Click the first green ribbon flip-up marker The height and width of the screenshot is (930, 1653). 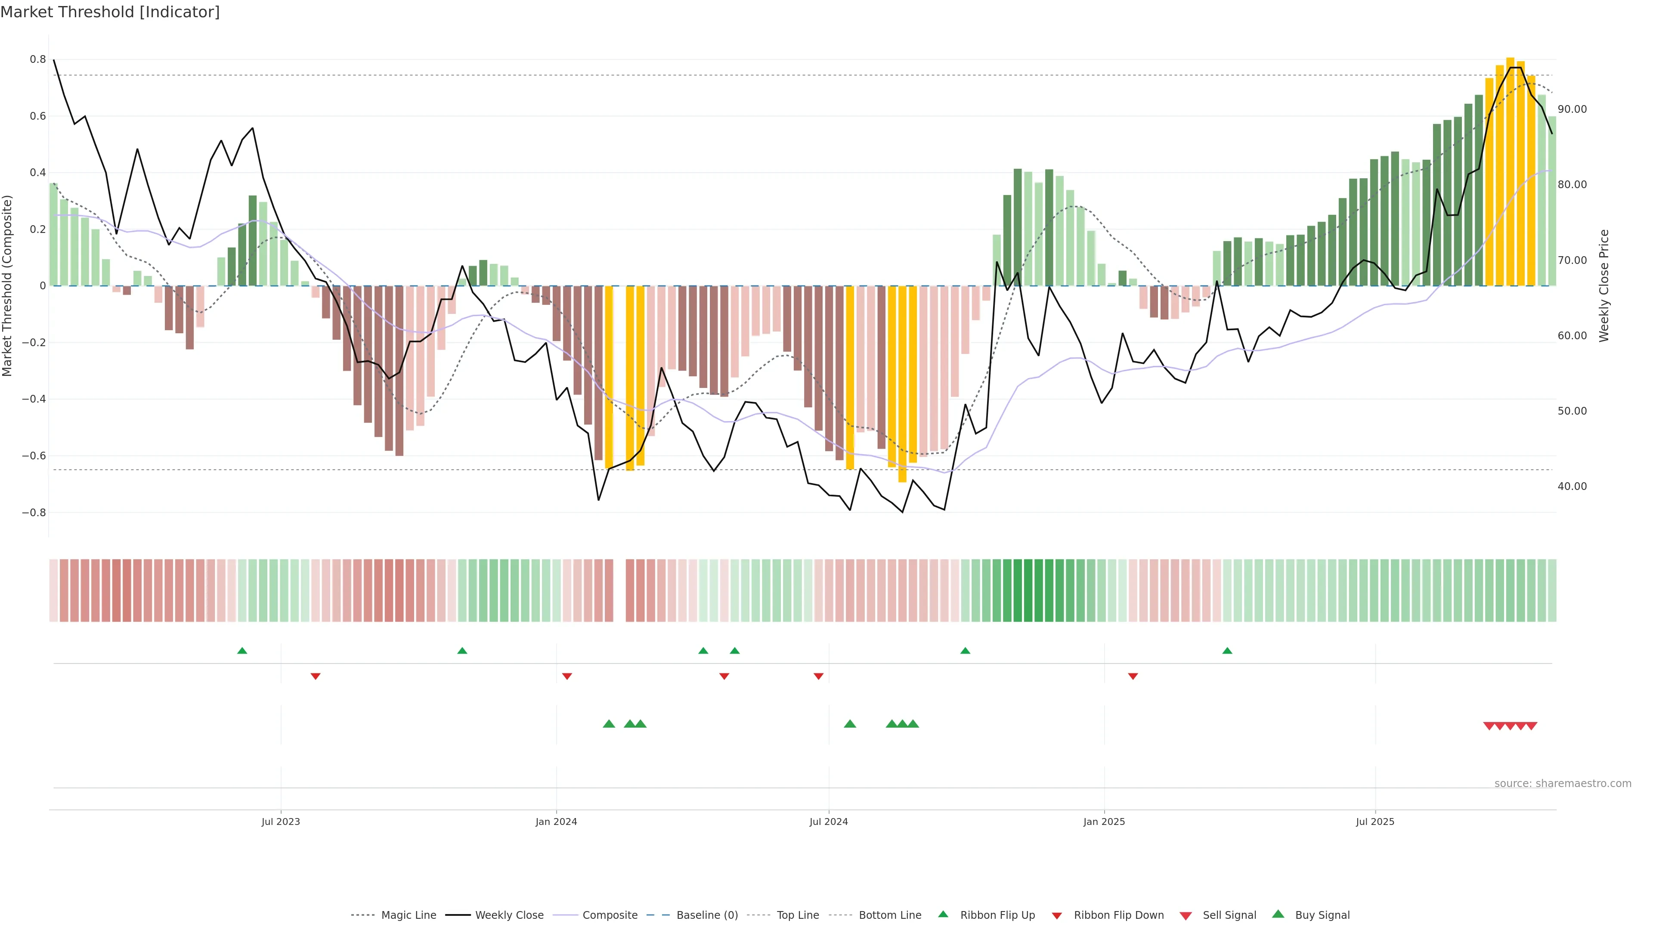[242, 651]
